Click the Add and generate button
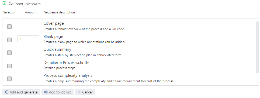 (21, 92)
